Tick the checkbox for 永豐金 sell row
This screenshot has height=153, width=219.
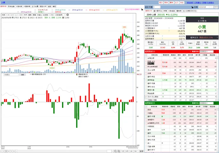point(146,113)
